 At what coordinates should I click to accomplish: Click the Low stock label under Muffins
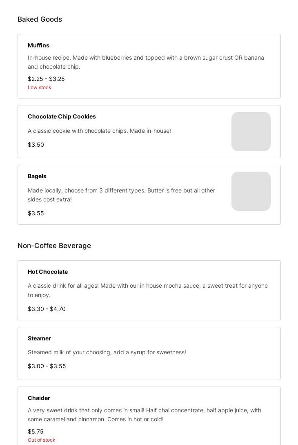pos(40,87)
